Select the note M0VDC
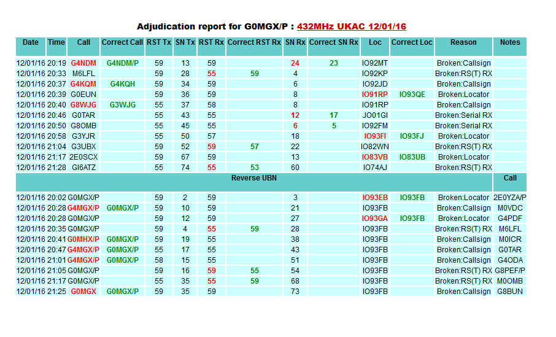Screen dimensions: 556x337 [x=510, y=208]
